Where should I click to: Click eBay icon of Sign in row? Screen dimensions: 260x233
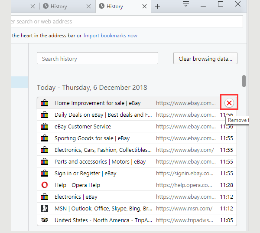click(45, 173)
